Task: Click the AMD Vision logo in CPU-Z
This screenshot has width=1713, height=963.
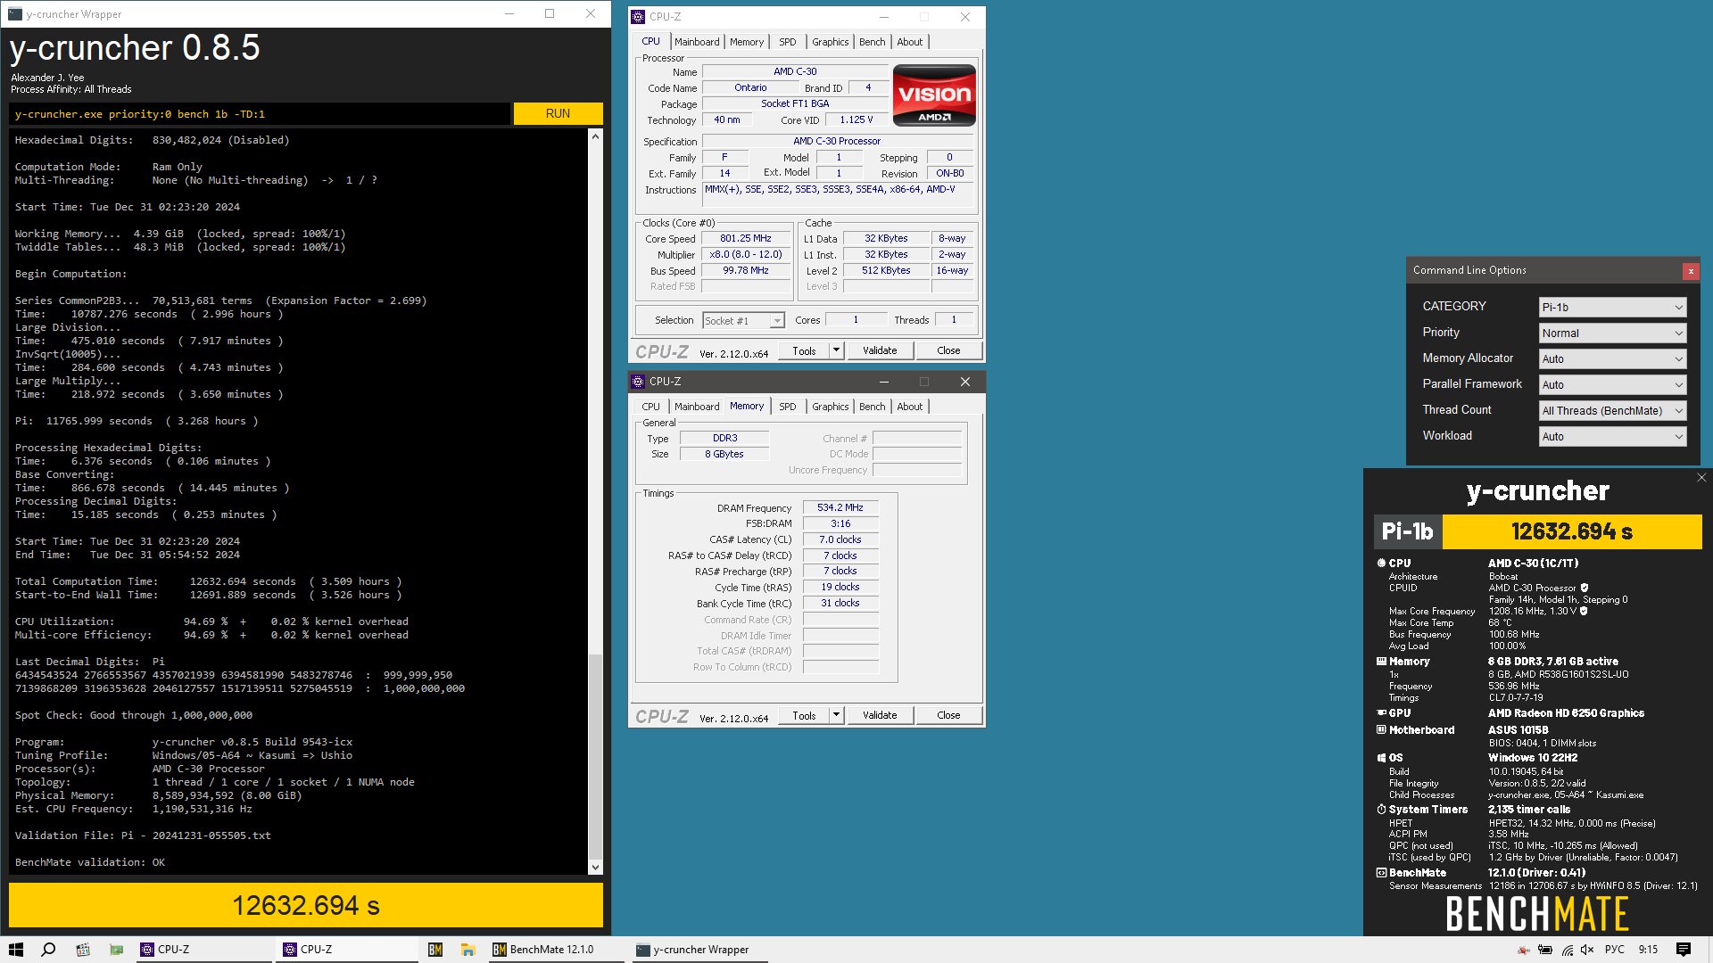Action: [934, 95]
